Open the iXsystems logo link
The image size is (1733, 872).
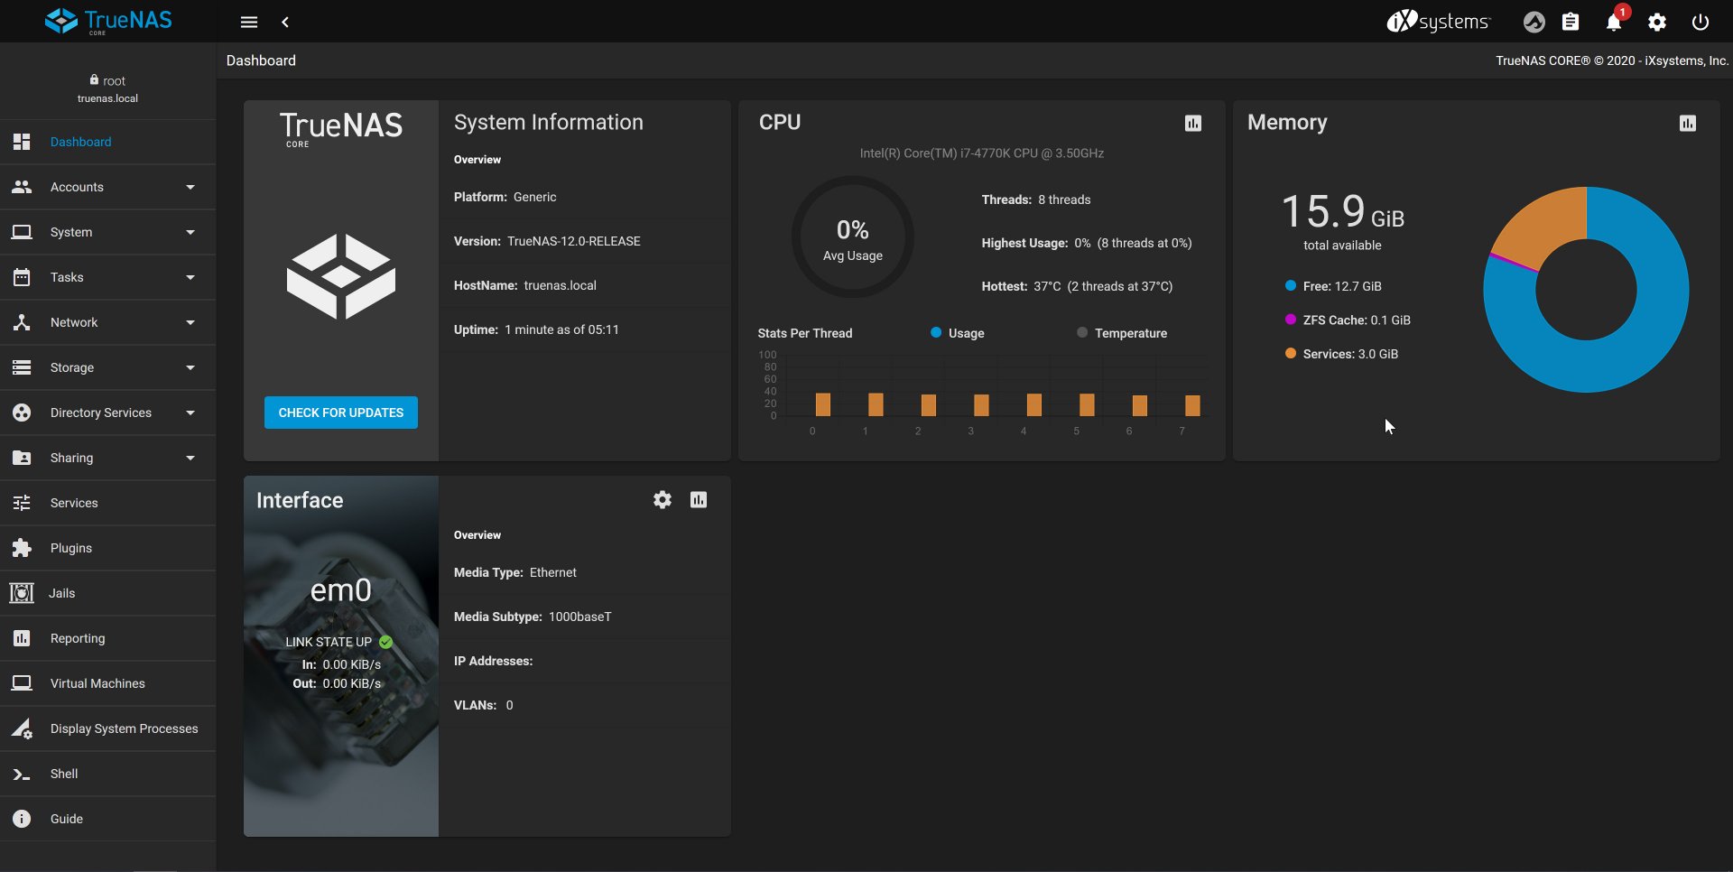[x=1438, y=21]
